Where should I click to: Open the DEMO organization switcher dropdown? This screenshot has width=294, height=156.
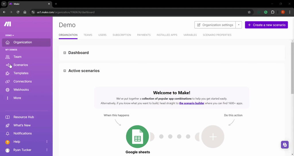click(x=9, y=35)
